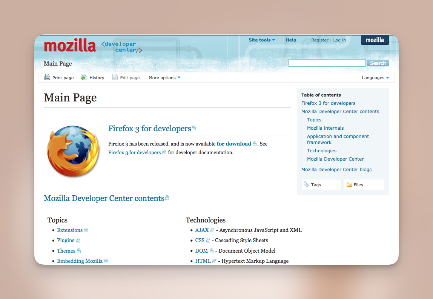Click the Tags icon in sidebar

(307, 184)
